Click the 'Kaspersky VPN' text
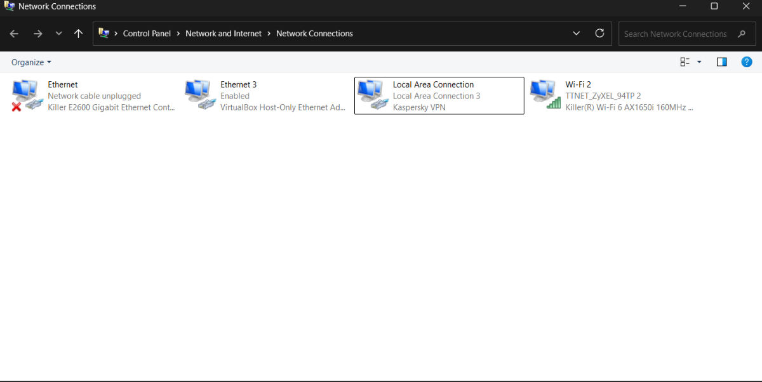The image size is (762, 382). point(419,107)
